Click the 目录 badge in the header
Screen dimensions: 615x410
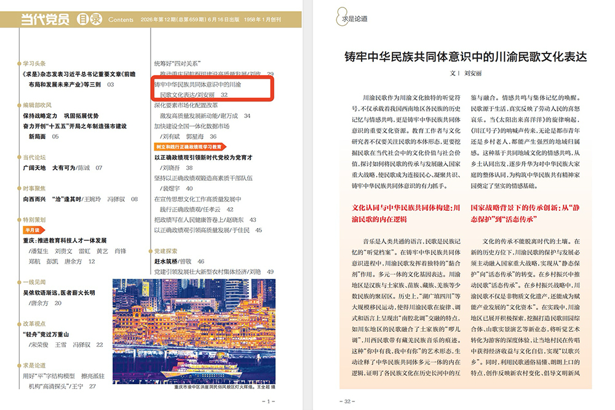point(89,19)
